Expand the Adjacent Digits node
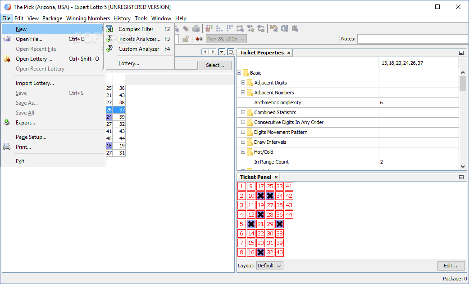This screenshot has width=469, height=284. click(243, 83)
